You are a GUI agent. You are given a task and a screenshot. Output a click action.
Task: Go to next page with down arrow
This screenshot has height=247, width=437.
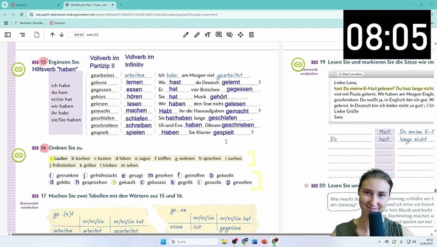click(x=61, y=35)
